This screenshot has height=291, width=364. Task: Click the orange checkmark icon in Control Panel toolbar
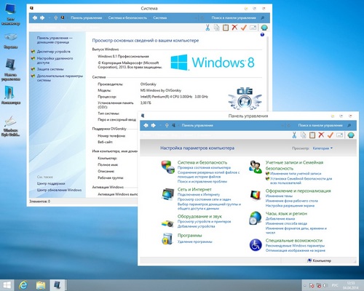[x=330, y=135]
